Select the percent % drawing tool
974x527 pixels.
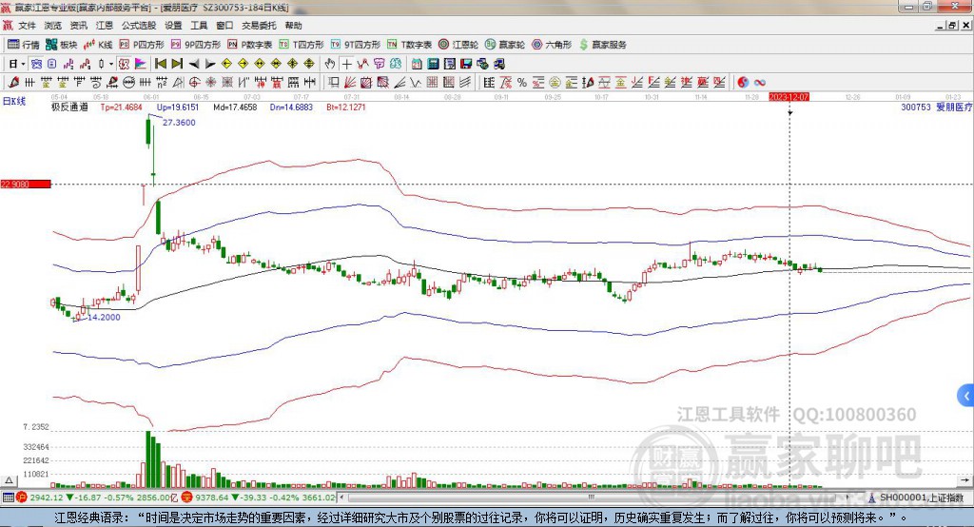[x=522, y=82]
